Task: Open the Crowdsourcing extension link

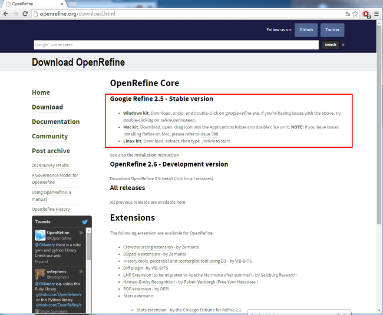Action: (x=148, y=247)
